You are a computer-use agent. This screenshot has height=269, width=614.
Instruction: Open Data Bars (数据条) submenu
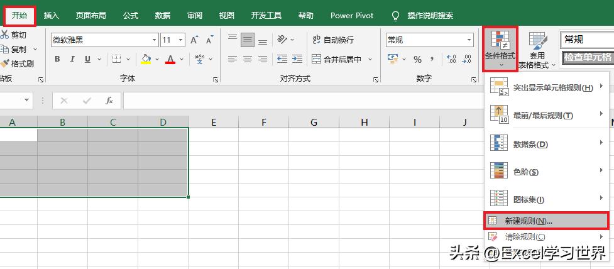(x=547, y=144)
